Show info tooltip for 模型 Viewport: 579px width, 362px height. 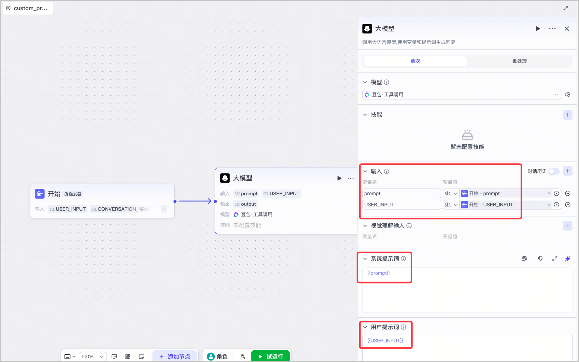tap(387, 82)
